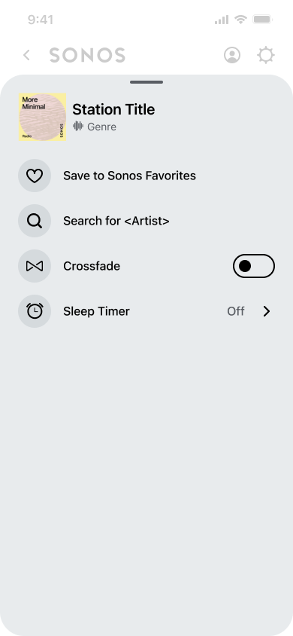Open the account profile icon
This screenshot has height=636, width=293.
232,55
